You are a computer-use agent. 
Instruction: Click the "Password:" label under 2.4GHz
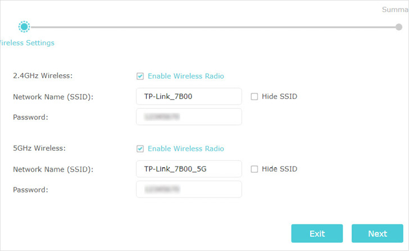[30, 117]
